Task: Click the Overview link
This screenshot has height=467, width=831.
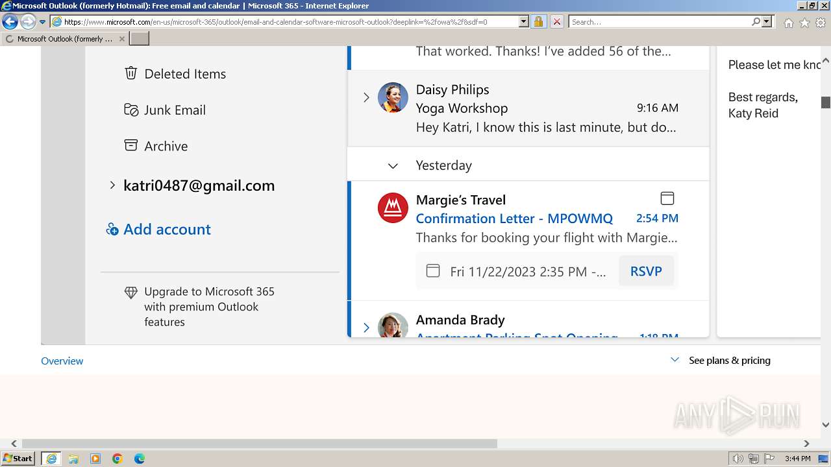Action: pyautogui.click(x=62, y=361)
